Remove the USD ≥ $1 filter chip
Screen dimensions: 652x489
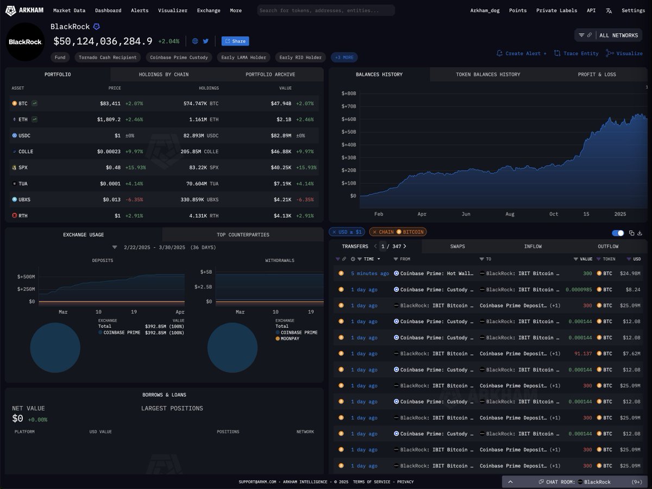pyautogui.click(x=334, y=232)
